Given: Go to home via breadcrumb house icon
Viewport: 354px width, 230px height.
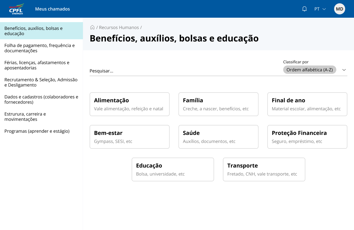Looking at the screenshot, I should click(x=92, y=27).
